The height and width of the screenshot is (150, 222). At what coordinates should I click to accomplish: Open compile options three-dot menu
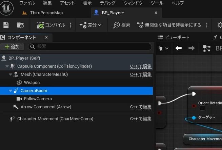click(x=70, y=25)
